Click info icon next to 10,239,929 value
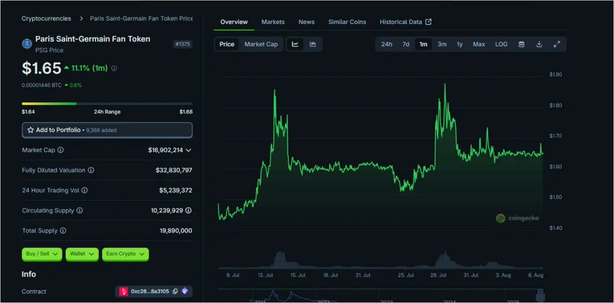This screenshot has height=303, width=614. click(x=188, y=211)
